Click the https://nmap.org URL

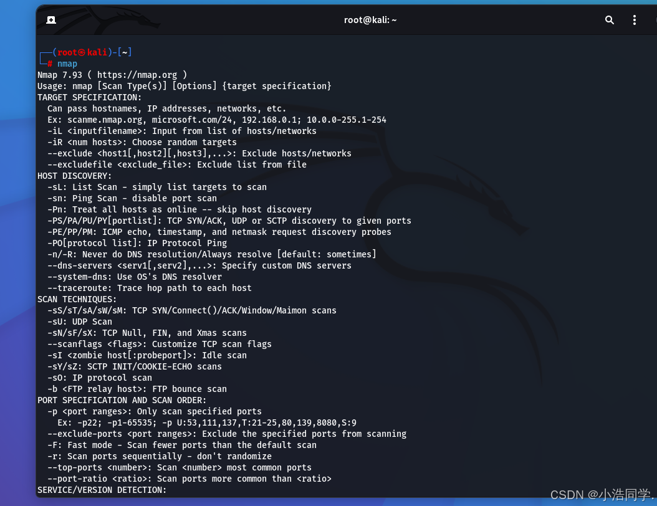click(x=137, y=75)
